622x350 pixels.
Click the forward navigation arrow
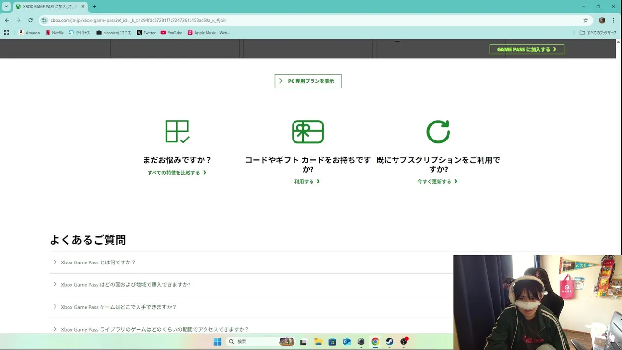(x=18, y=20)
